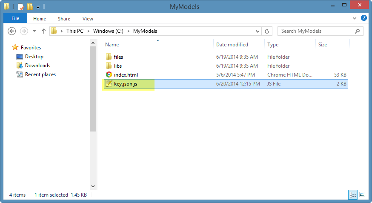Click This PC in the address path
Image resolution: width=372 pixels, height=203 pixels.
coord(75,31)
